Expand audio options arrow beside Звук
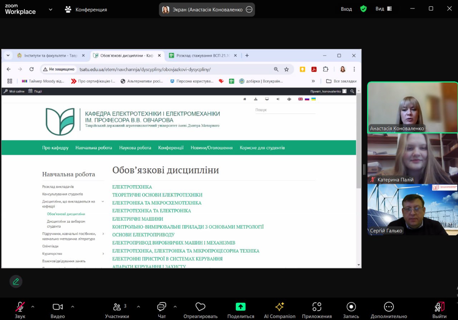 point(33,307)
